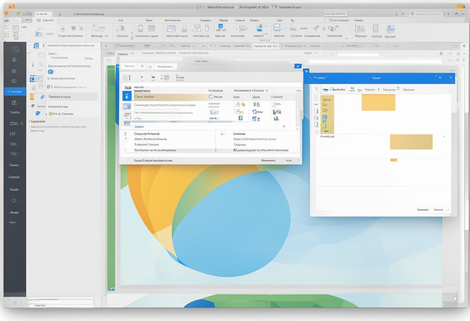470x321 pixels.
Task: Select the blue highlighted item in the dark sidebar
Action: pos(15,91)
